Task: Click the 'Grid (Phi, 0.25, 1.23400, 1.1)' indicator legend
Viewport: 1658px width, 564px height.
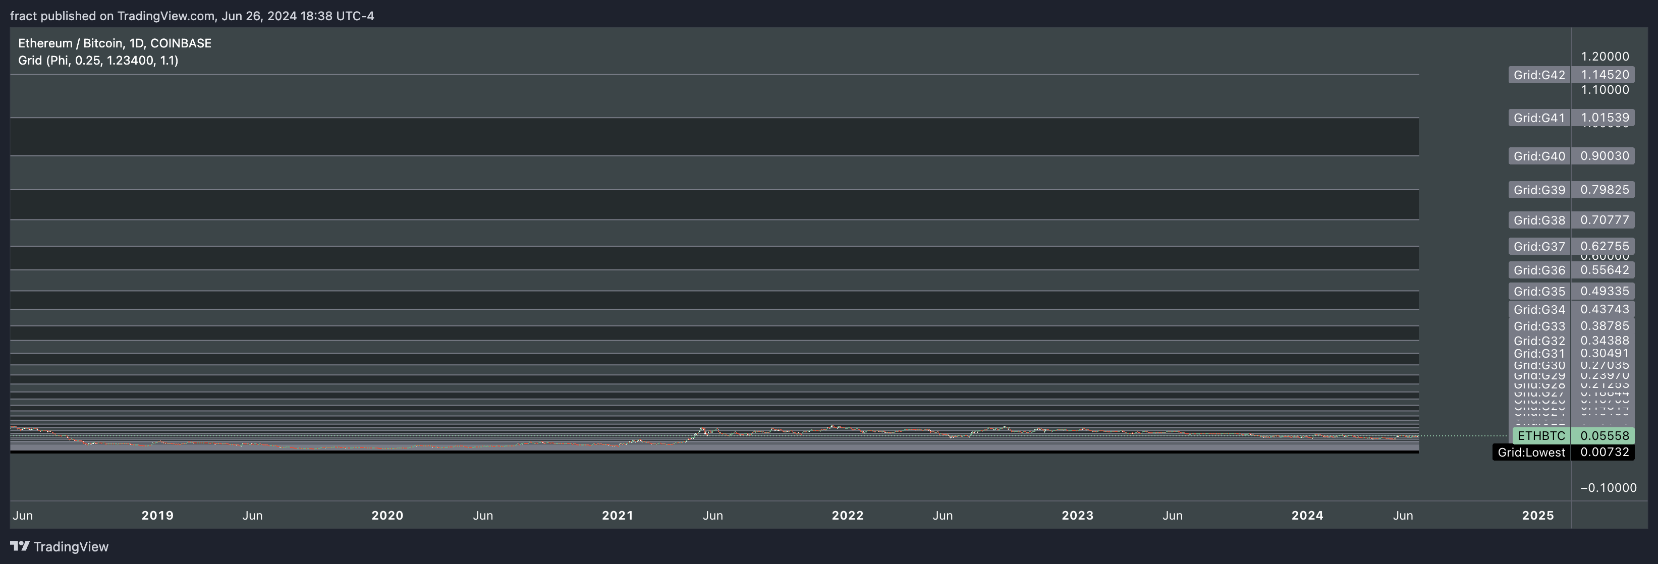Action: (98, 61)
